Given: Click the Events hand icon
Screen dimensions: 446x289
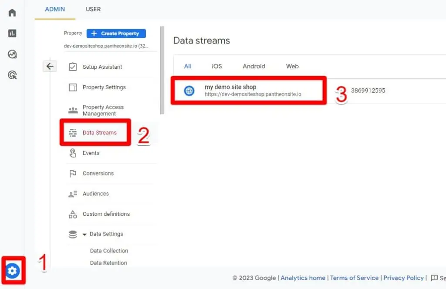Looking at the screenshot, I should pyautogui.click(x=72, y=153).
